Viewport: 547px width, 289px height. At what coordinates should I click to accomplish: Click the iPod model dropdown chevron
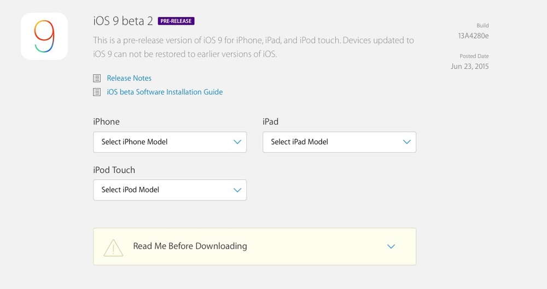237,190
